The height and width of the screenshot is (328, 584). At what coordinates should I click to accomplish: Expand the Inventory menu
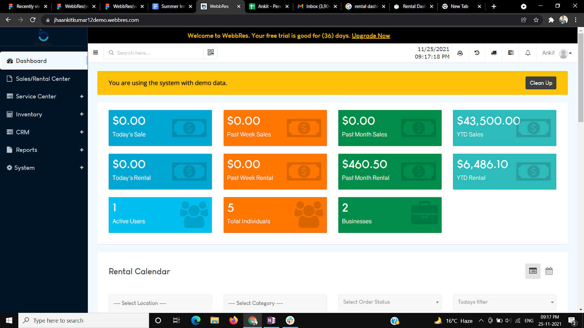(x=44, y=114)
